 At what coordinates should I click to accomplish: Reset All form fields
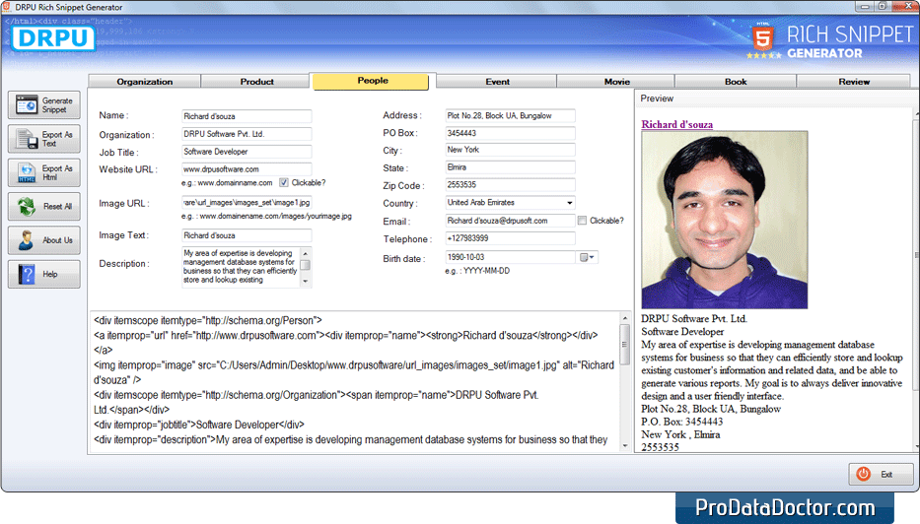(x=44, y=206)
